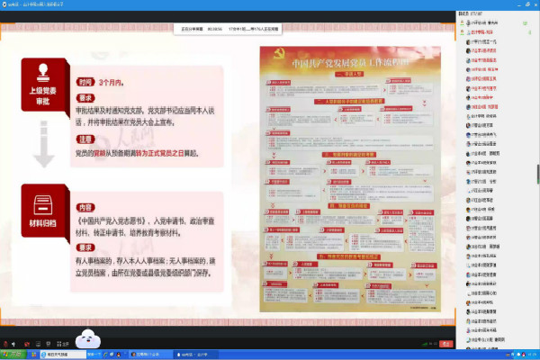
Task: Click the cloud mascot floating widget
Action: click(x=88, y=338)
